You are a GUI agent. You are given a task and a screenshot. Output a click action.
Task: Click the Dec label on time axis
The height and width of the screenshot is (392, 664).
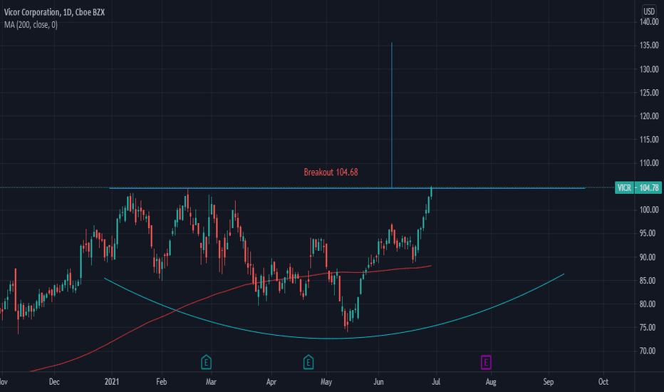tap(54, 382)
